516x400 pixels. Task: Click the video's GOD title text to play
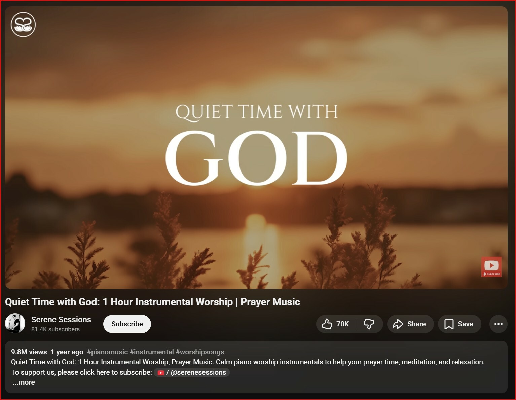coord(256,158)
